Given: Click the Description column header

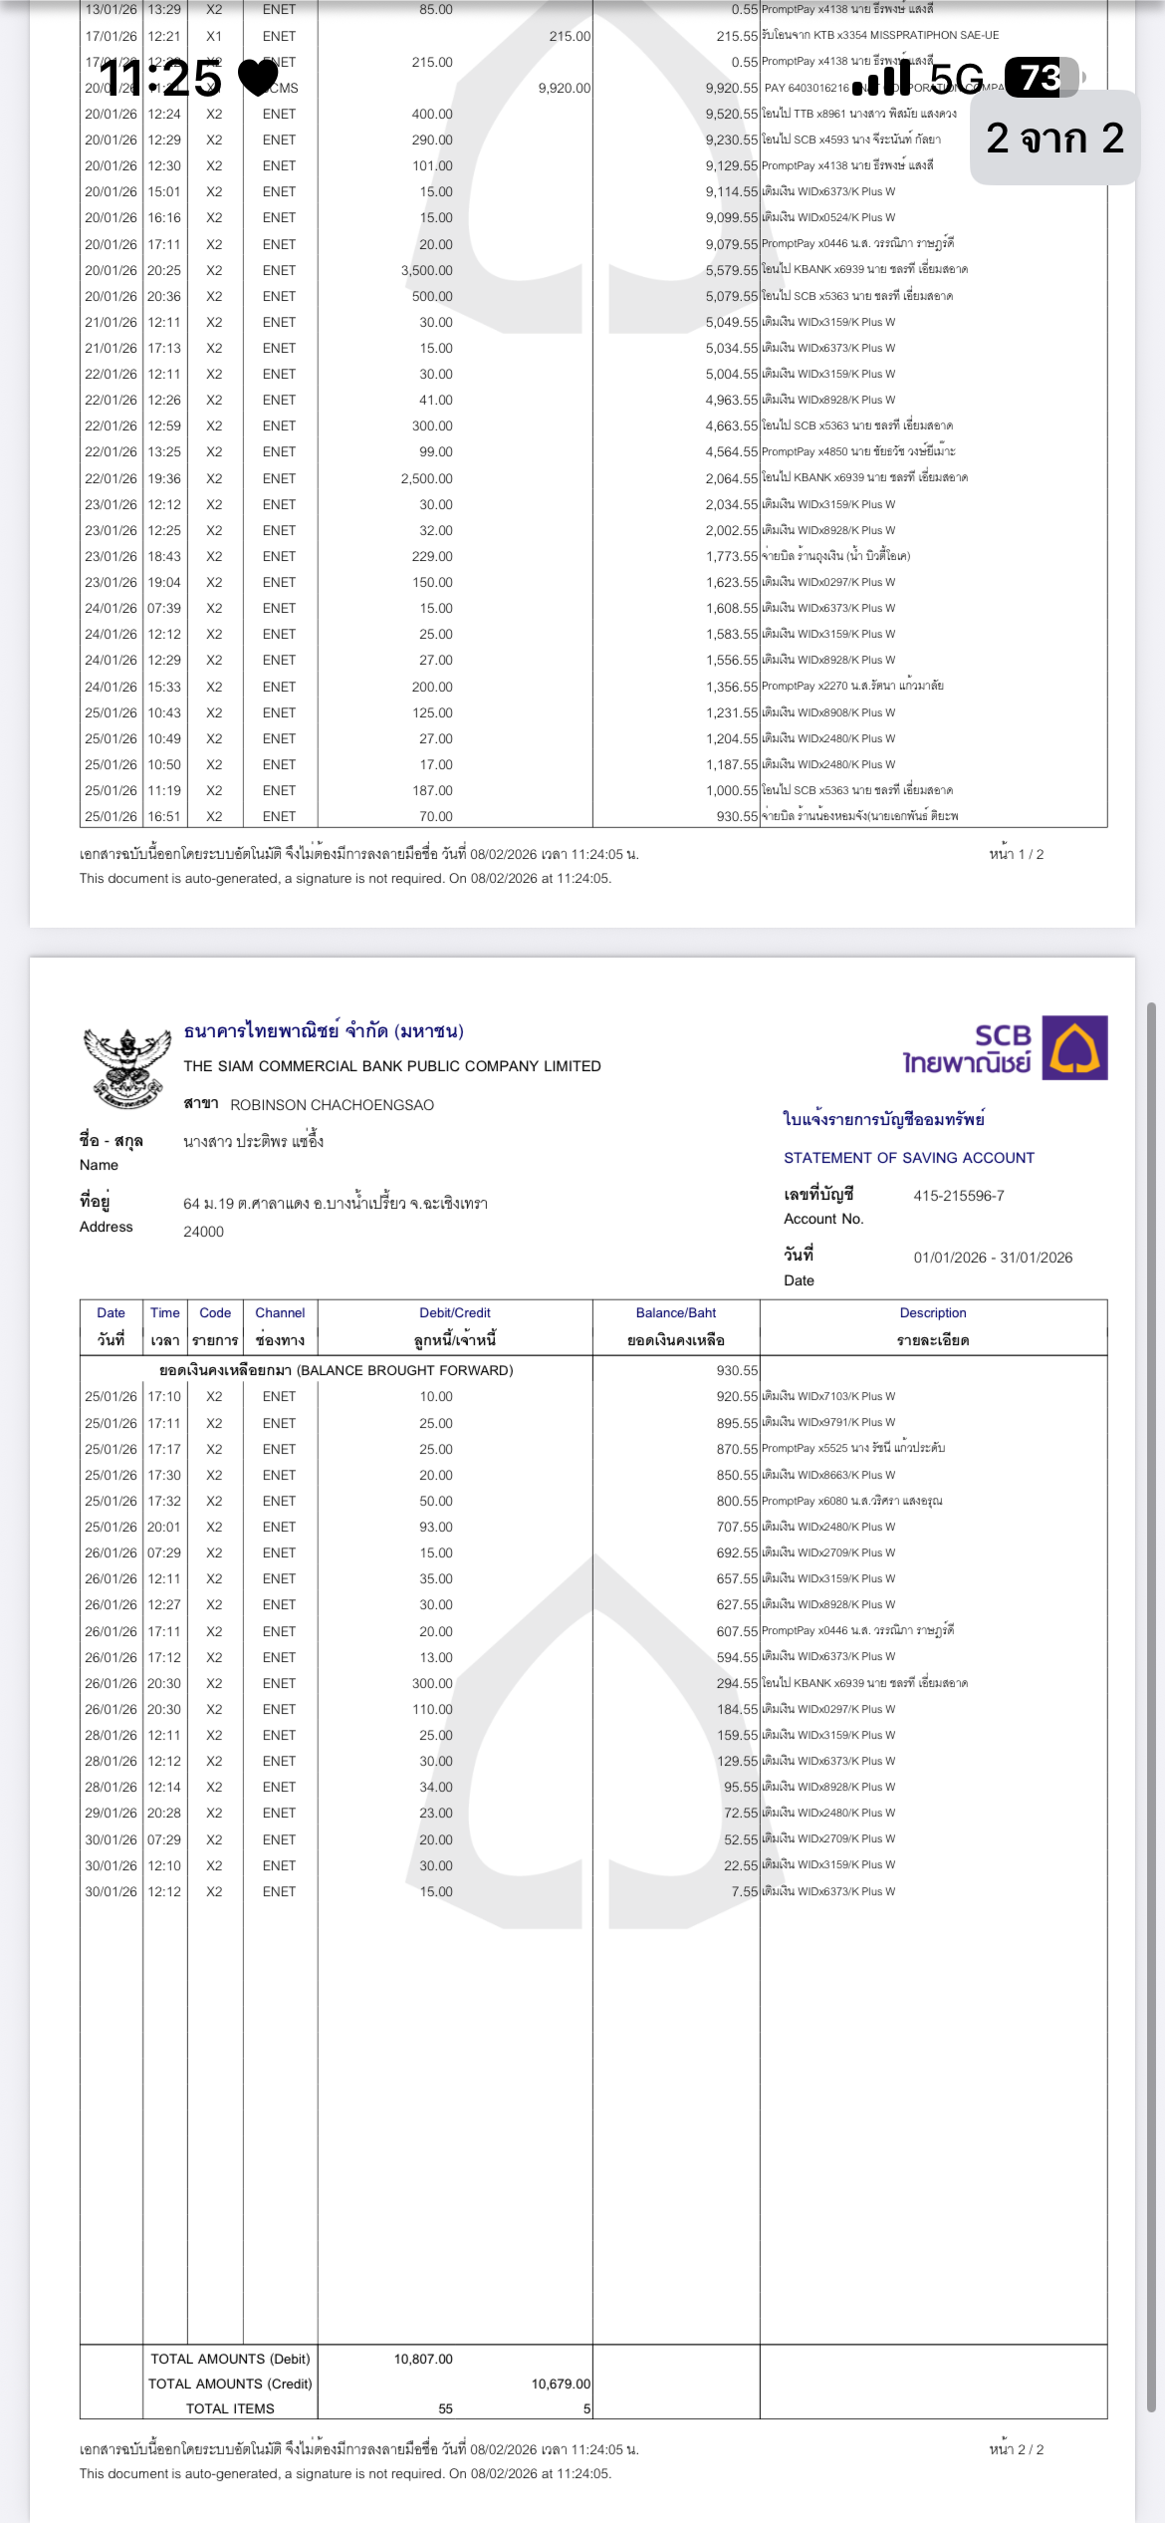Looking at the screenshot, I should (x=933, y=1326).
